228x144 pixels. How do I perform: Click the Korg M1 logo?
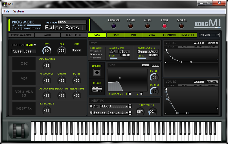[208, 23]
